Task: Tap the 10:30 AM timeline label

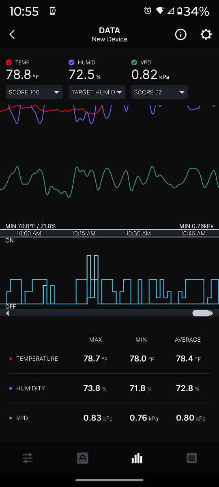Action: point(138,233)
